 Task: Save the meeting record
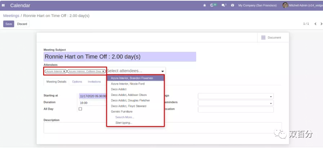(9, 24)
